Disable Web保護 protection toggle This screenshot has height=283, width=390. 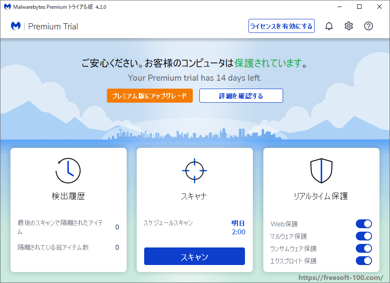pyautogui.click(x=364, y=224)
